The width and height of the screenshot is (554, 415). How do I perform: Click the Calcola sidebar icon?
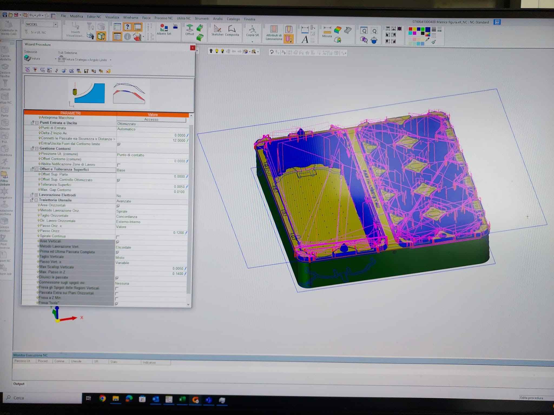[5, 164]
